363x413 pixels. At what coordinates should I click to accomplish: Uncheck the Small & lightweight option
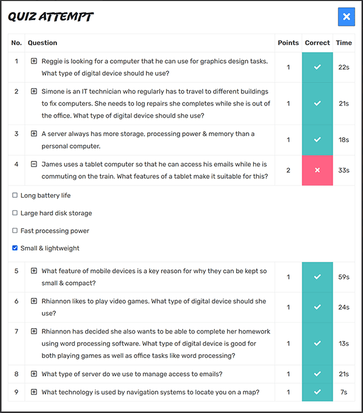click(15, 248)
